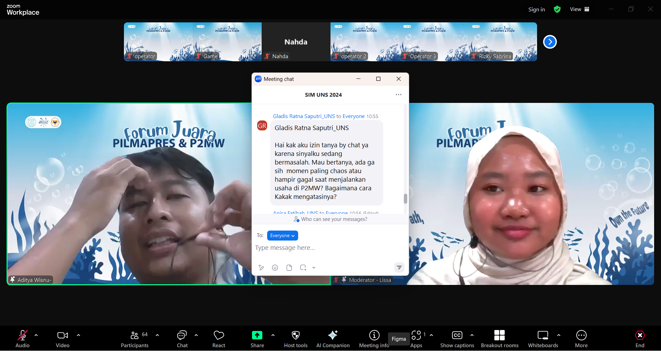Open Whiteboards

click(x=543, y=339)
